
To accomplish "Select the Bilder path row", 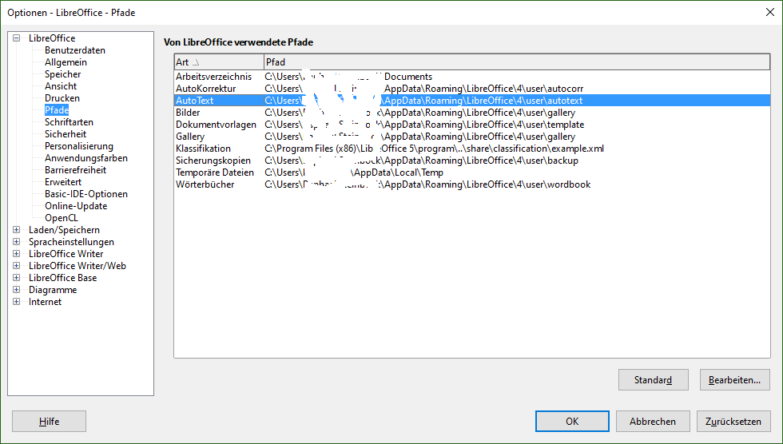I will [472, 113].
